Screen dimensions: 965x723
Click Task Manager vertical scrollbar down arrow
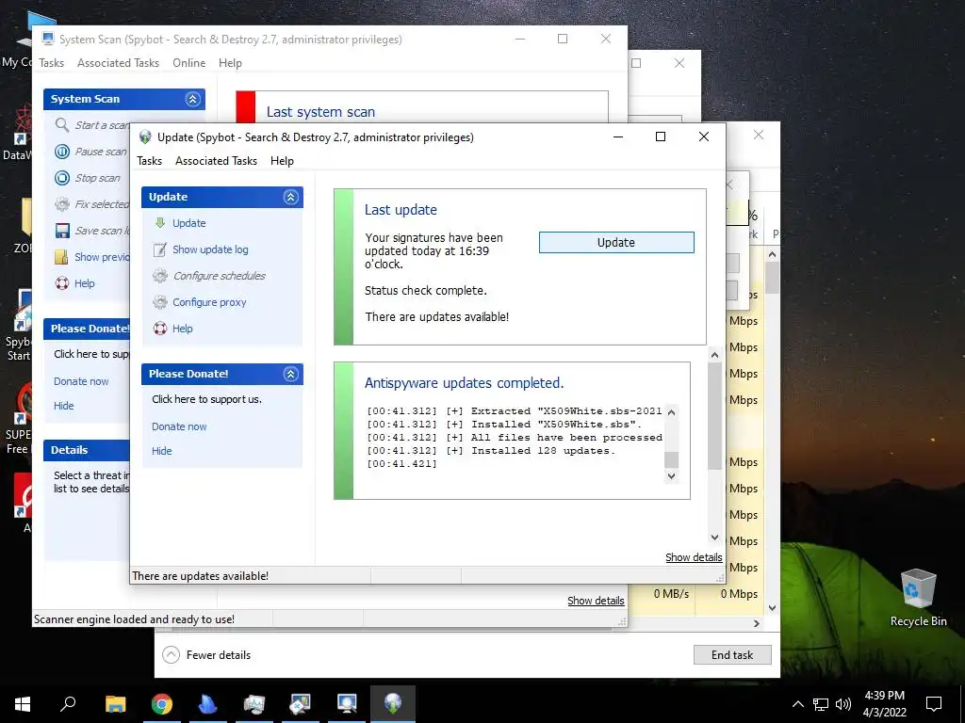(773, 608)
